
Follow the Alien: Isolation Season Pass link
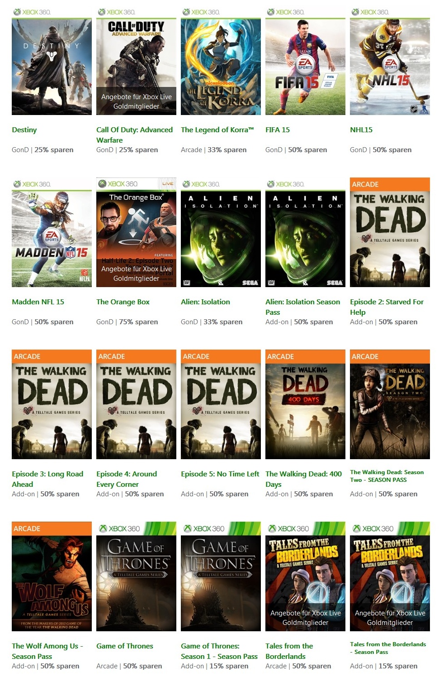point(303,307)
